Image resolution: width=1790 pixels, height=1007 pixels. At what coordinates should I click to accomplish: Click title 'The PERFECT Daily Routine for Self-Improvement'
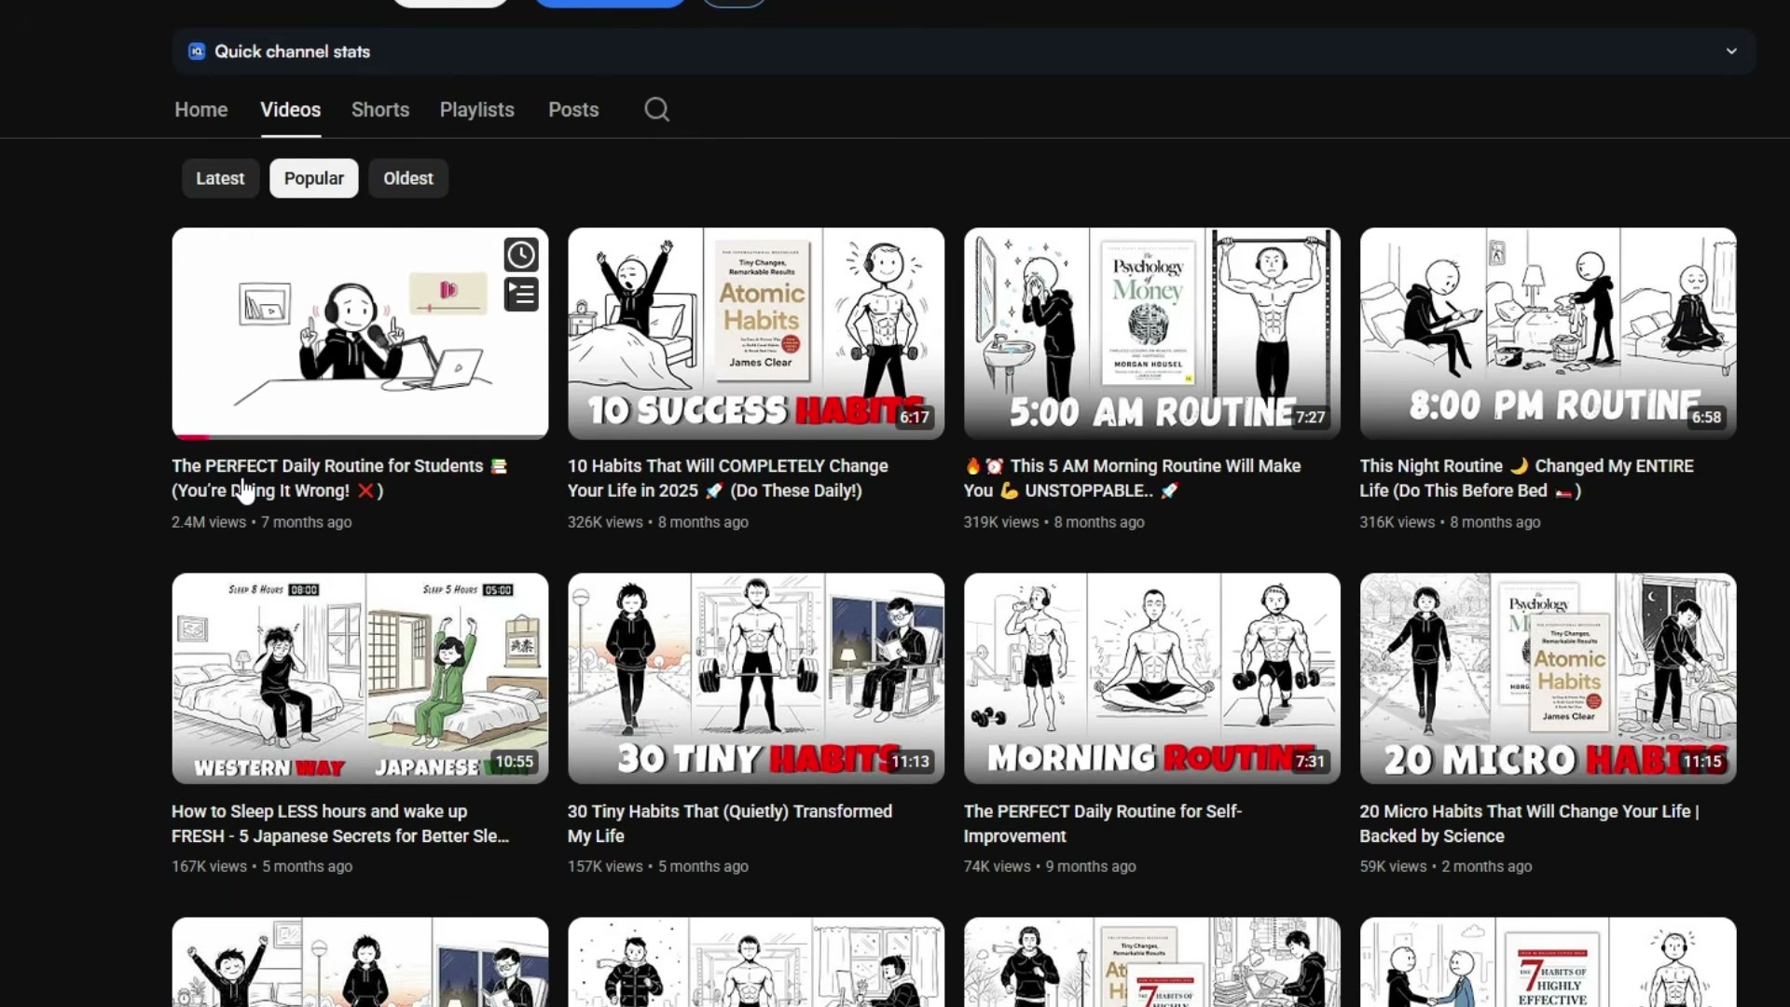(x=1103, y=823)
